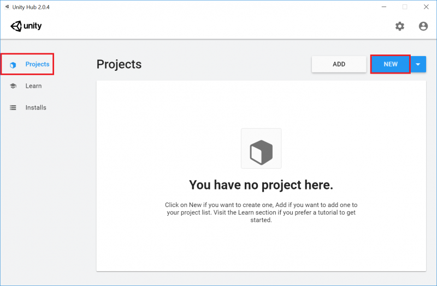437x286 pixels.
Task: Open the account profile icon
Action: [x=423, y=26]
